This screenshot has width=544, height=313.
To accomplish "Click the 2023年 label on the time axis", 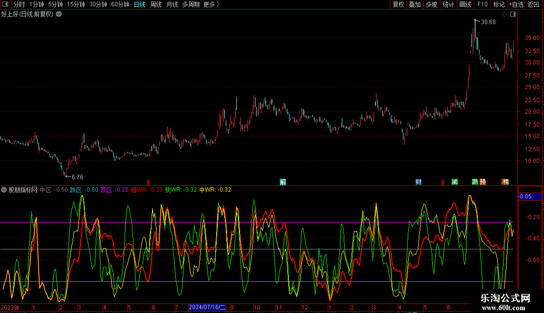I will click(x=10, y=308).
